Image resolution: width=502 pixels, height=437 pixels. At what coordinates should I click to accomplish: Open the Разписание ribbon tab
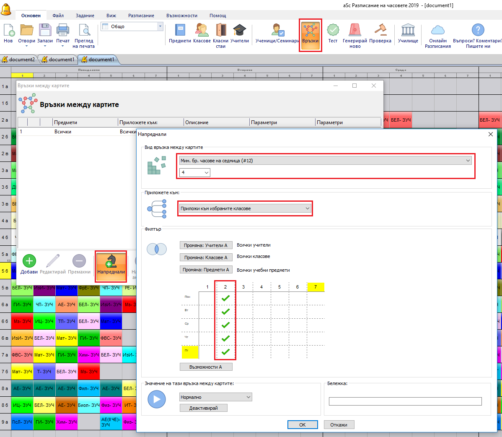click(x=141, y=16)
